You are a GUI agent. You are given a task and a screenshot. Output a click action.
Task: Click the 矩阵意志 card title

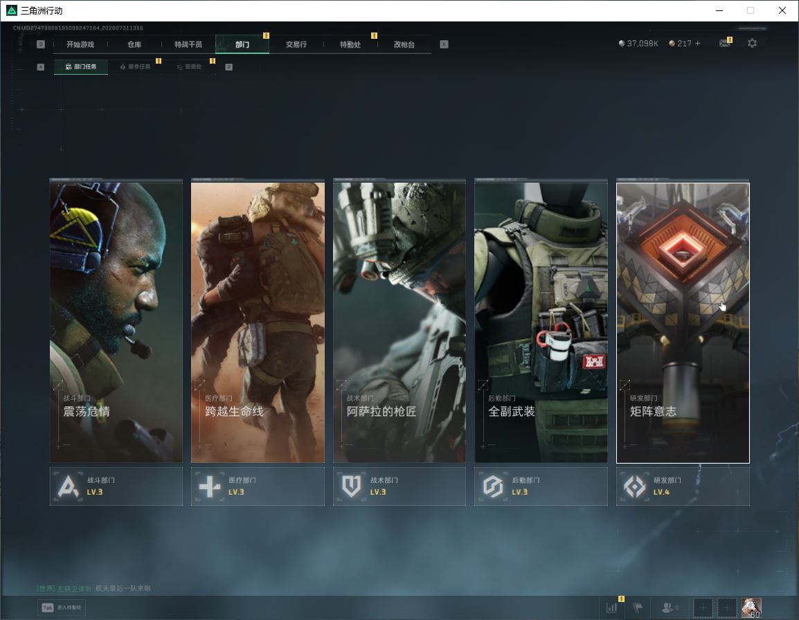[x=654, y=411]
